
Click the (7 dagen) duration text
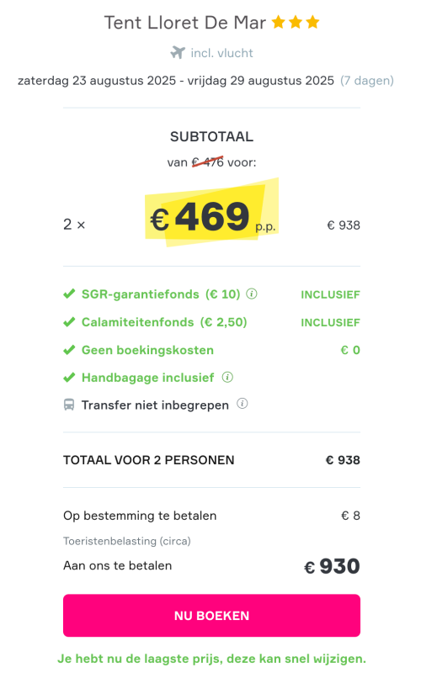(x=367, y=81)
